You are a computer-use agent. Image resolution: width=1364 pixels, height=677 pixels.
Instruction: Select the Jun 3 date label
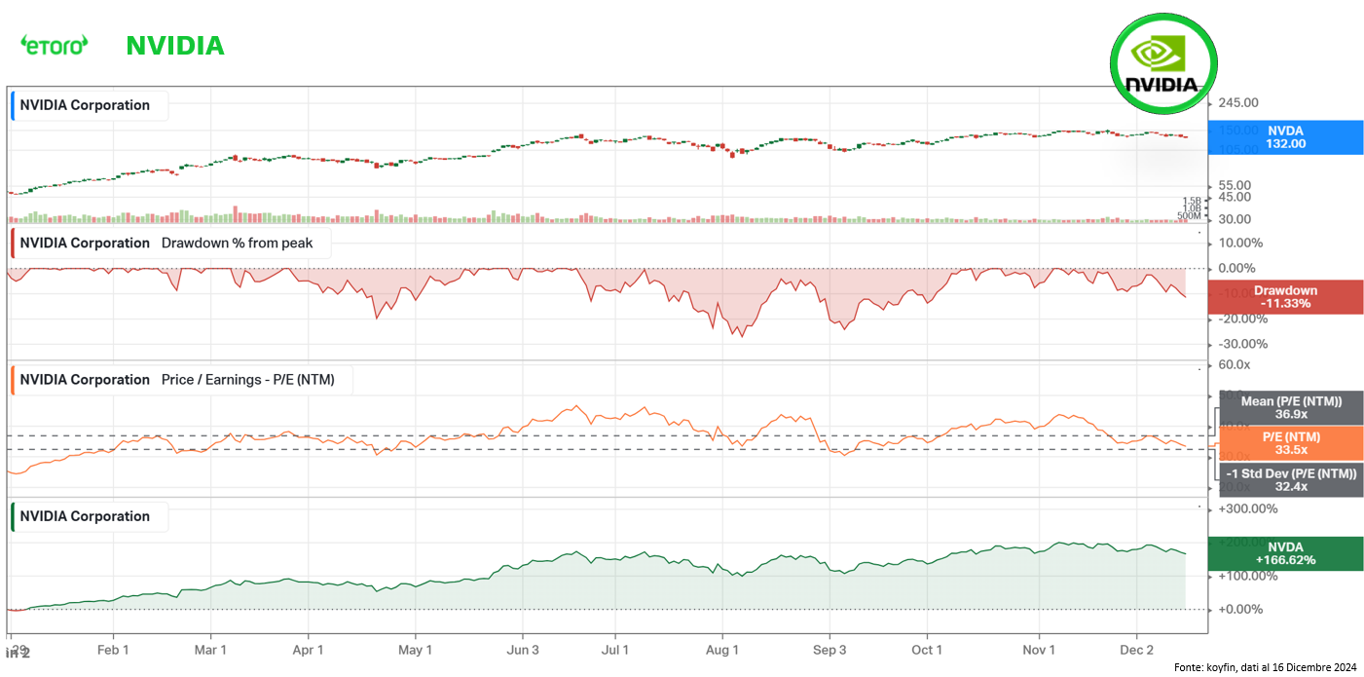tap(523, 650)
